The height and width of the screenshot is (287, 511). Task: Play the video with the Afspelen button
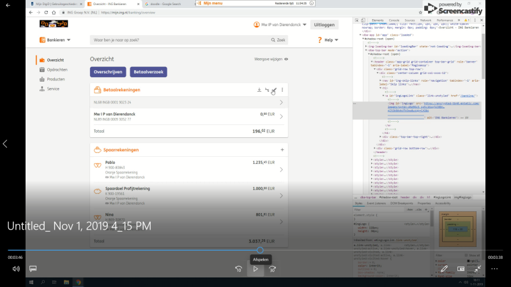(255, 269)
